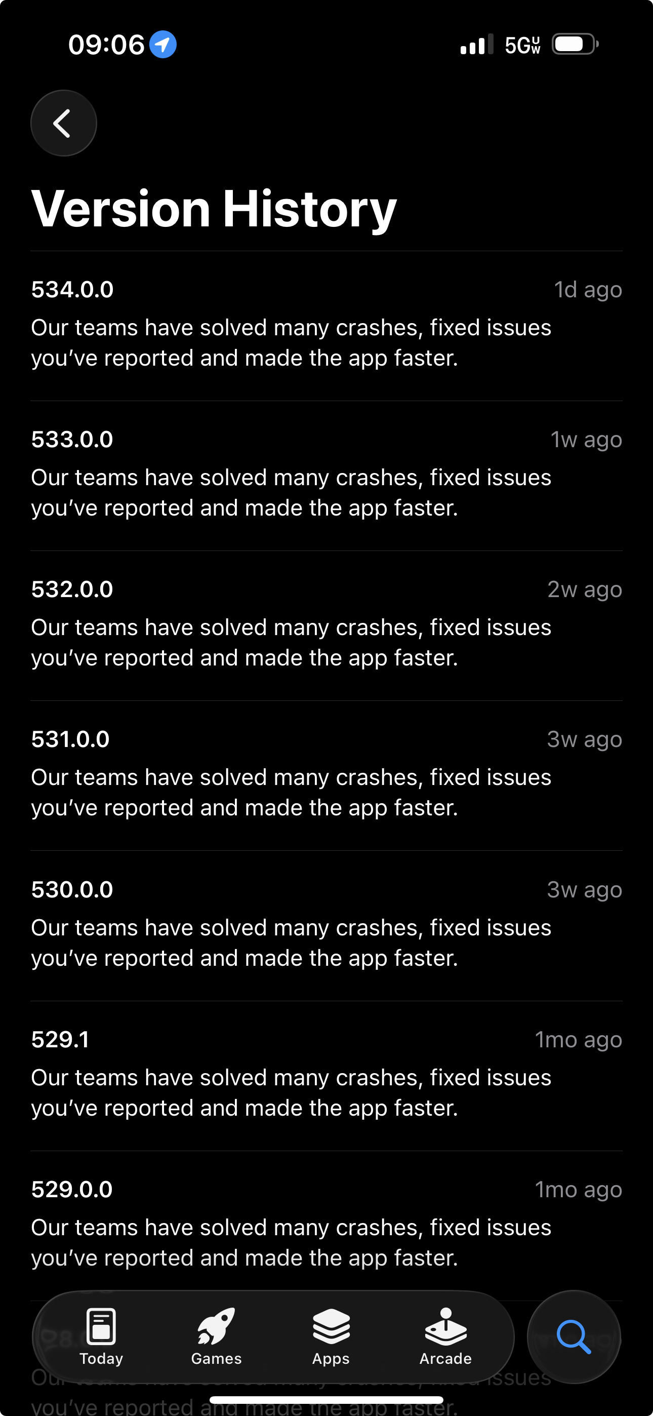This screenshot has height=1416, width=653.
Task: Tap the location arrow status icon
Action: 162,45
